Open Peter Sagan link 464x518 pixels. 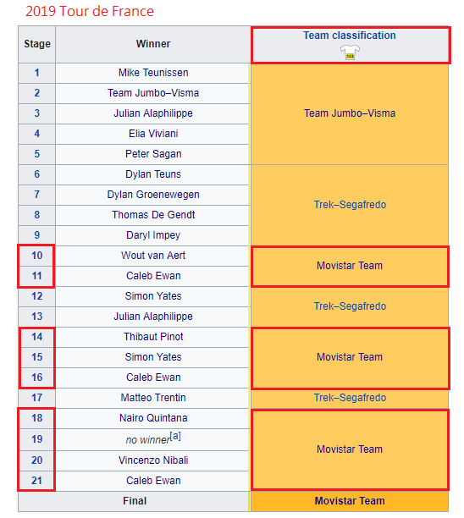pyautogui.click(x=153, y=154)
